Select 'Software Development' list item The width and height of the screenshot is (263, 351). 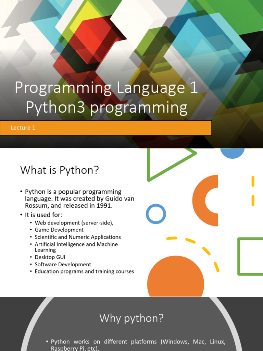(x=63, y=264)
